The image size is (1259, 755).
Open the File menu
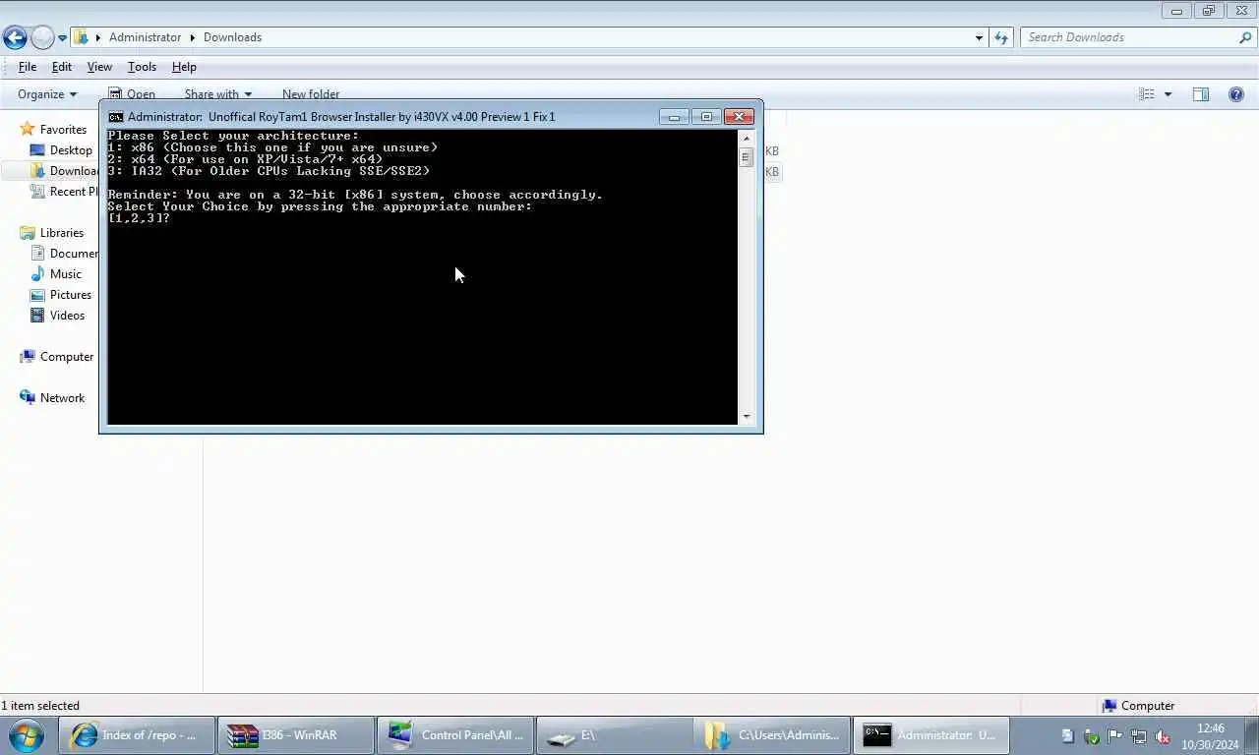[x=28, y=67]
